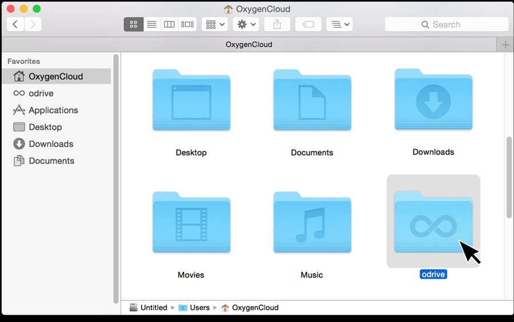
Task: Open the Action gear dropdown menu
Action: coord(246,25)
